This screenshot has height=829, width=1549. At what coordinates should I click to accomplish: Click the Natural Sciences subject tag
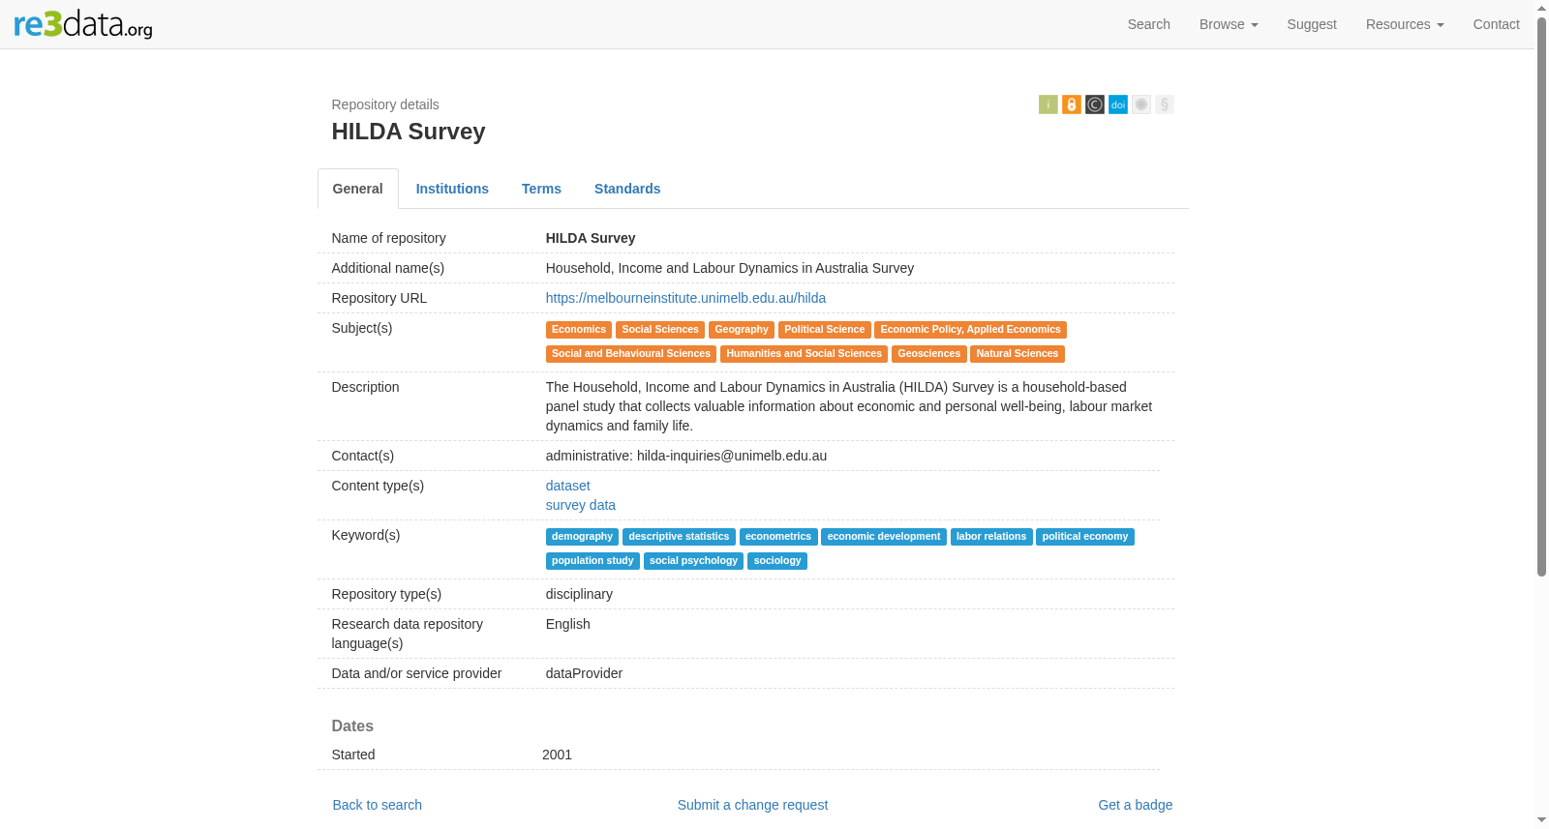coord(1017,354)
